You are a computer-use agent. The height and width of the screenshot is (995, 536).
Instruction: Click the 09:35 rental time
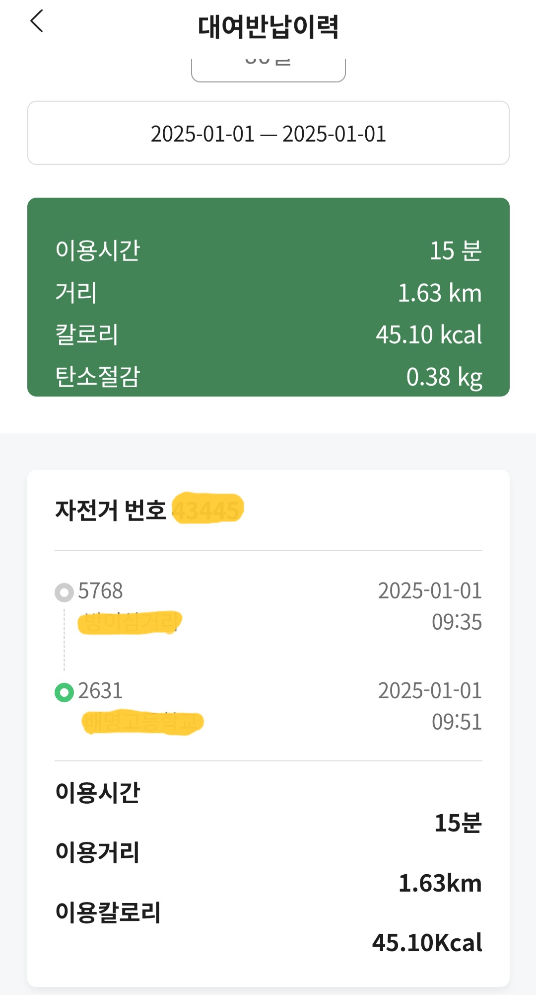(456, 622)
